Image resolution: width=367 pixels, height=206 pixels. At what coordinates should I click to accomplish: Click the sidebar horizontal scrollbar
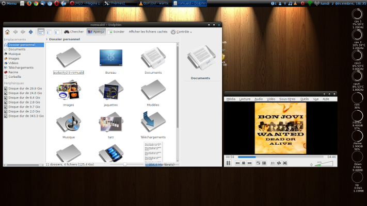(23, 165)
